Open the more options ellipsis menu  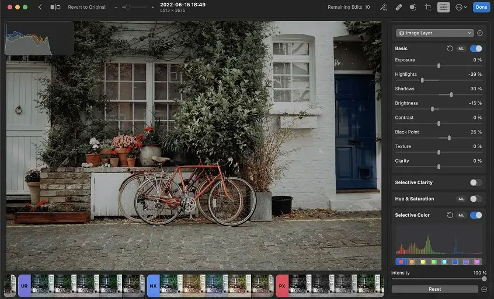[461, 7]
